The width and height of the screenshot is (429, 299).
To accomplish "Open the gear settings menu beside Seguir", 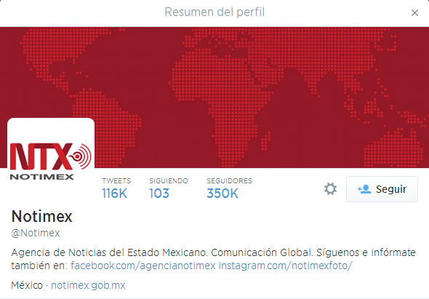I will coord(330,189).
